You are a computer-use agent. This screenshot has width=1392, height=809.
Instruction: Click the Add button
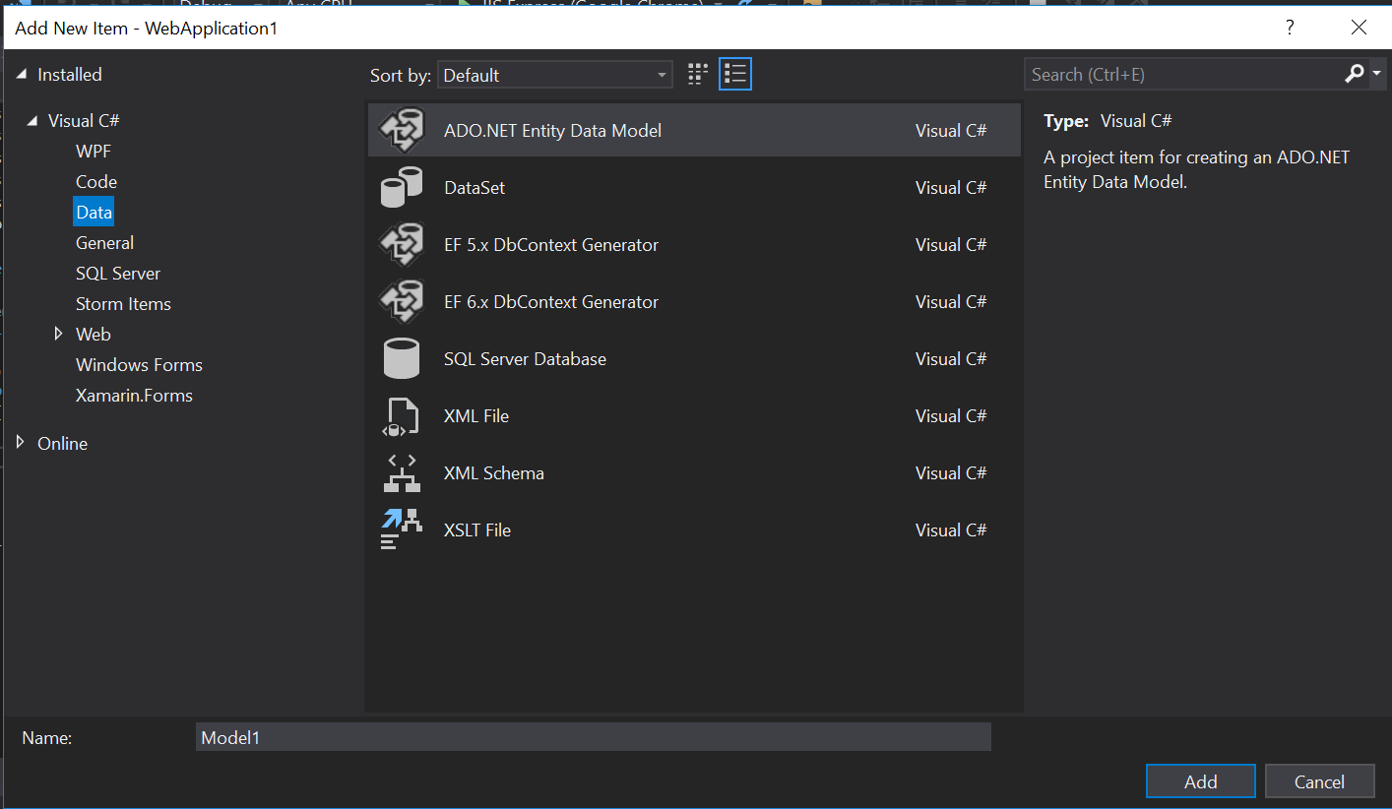point(1200,781)
